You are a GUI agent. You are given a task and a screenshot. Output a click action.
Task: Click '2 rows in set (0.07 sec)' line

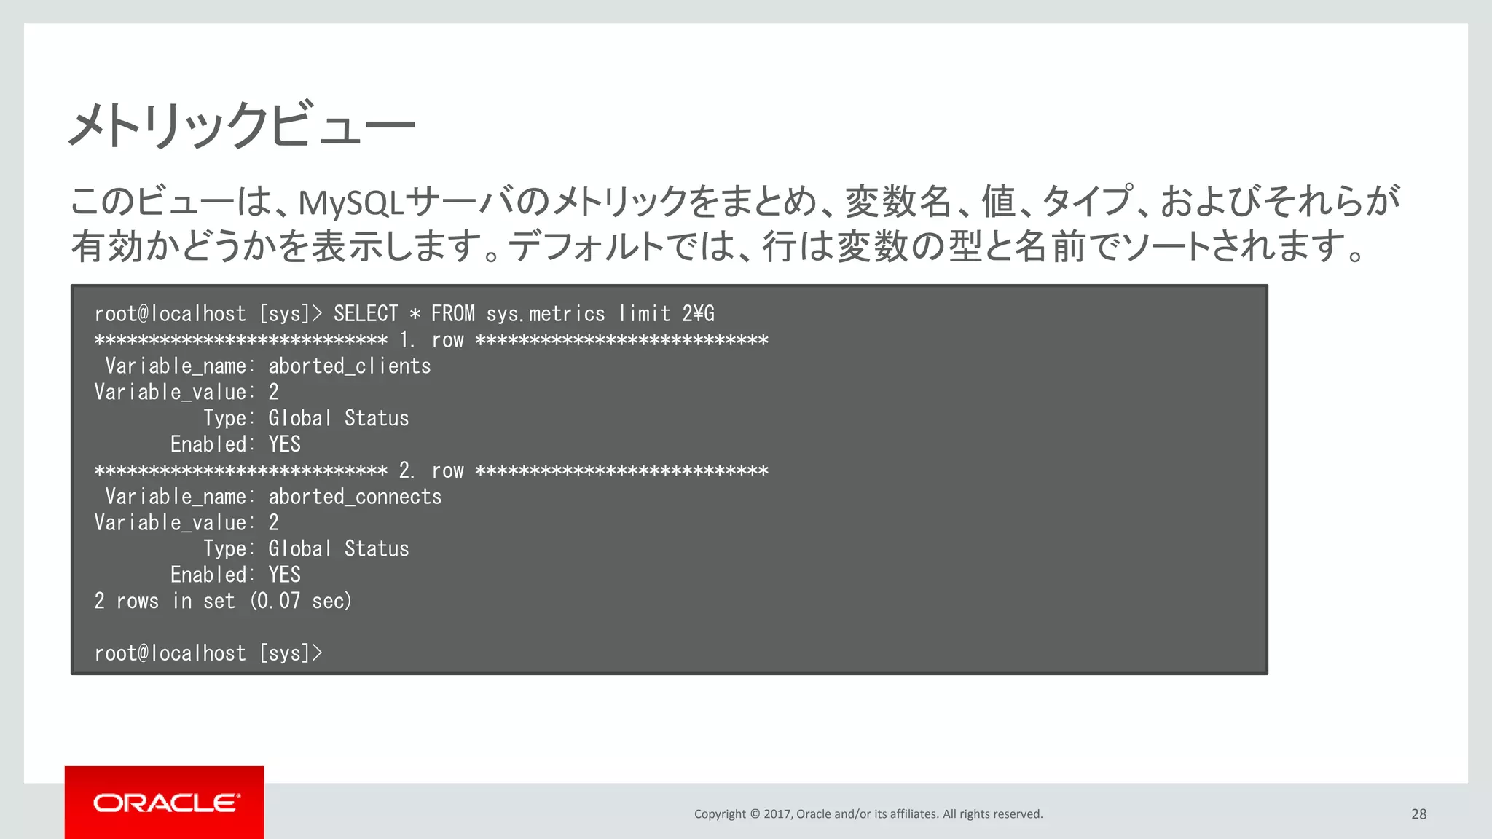point(223,601)
